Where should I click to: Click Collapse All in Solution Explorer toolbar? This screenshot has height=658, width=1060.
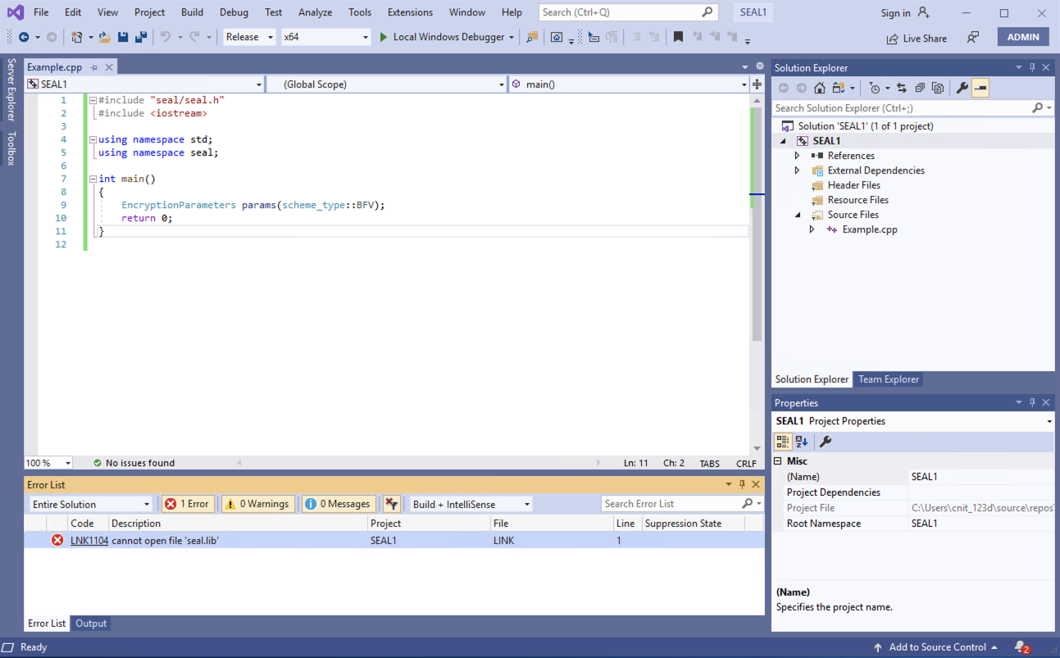pos(920,88)
